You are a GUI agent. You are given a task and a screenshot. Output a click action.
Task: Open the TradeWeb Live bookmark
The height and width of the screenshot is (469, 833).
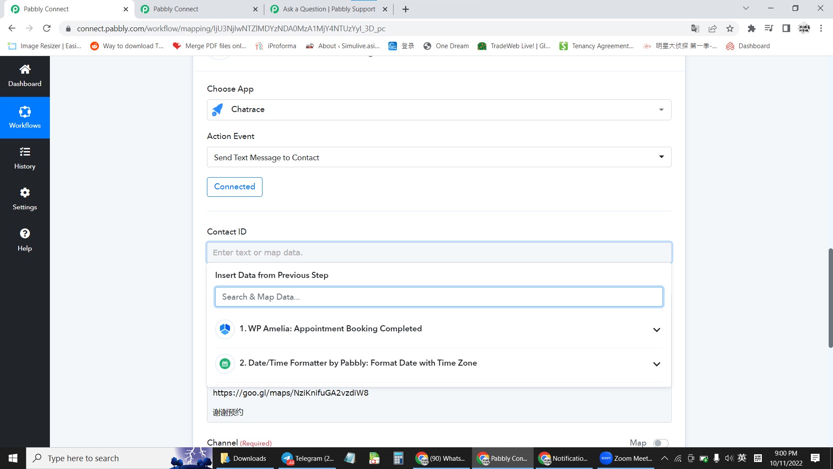514,46
